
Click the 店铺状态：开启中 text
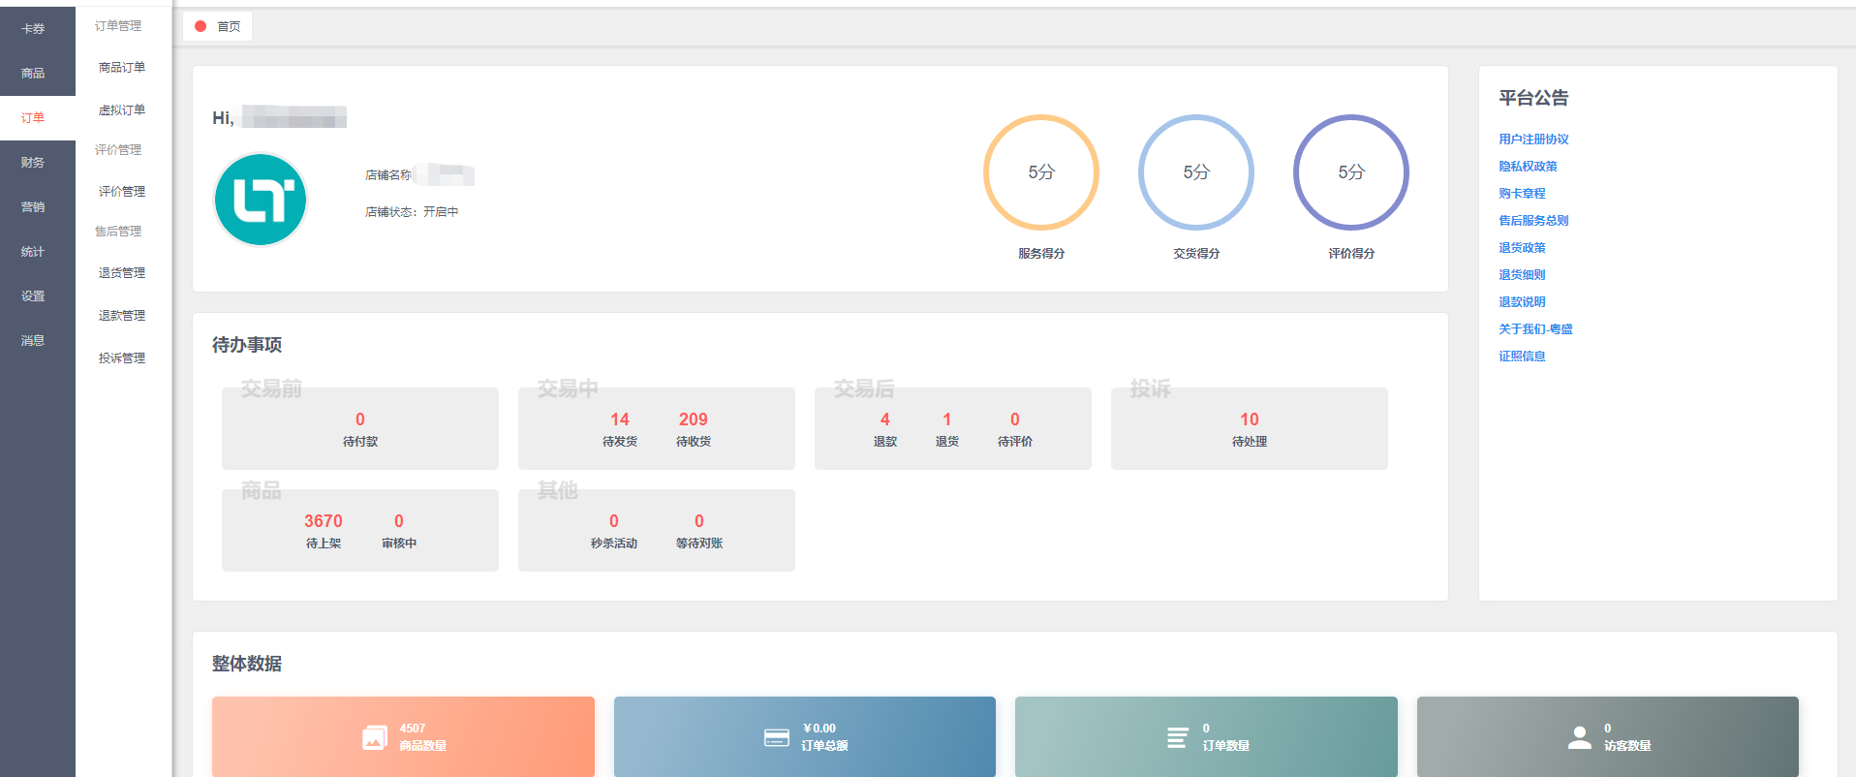pyautogui.click(x=412, y=212)
